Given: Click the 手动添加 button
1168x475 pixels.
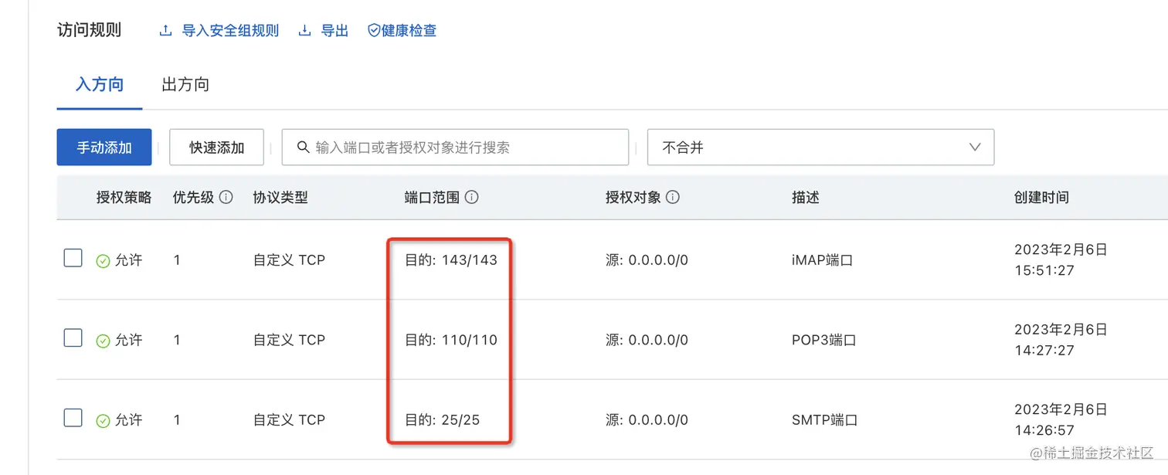Looking at the screenshot, I should pos(104,148).
